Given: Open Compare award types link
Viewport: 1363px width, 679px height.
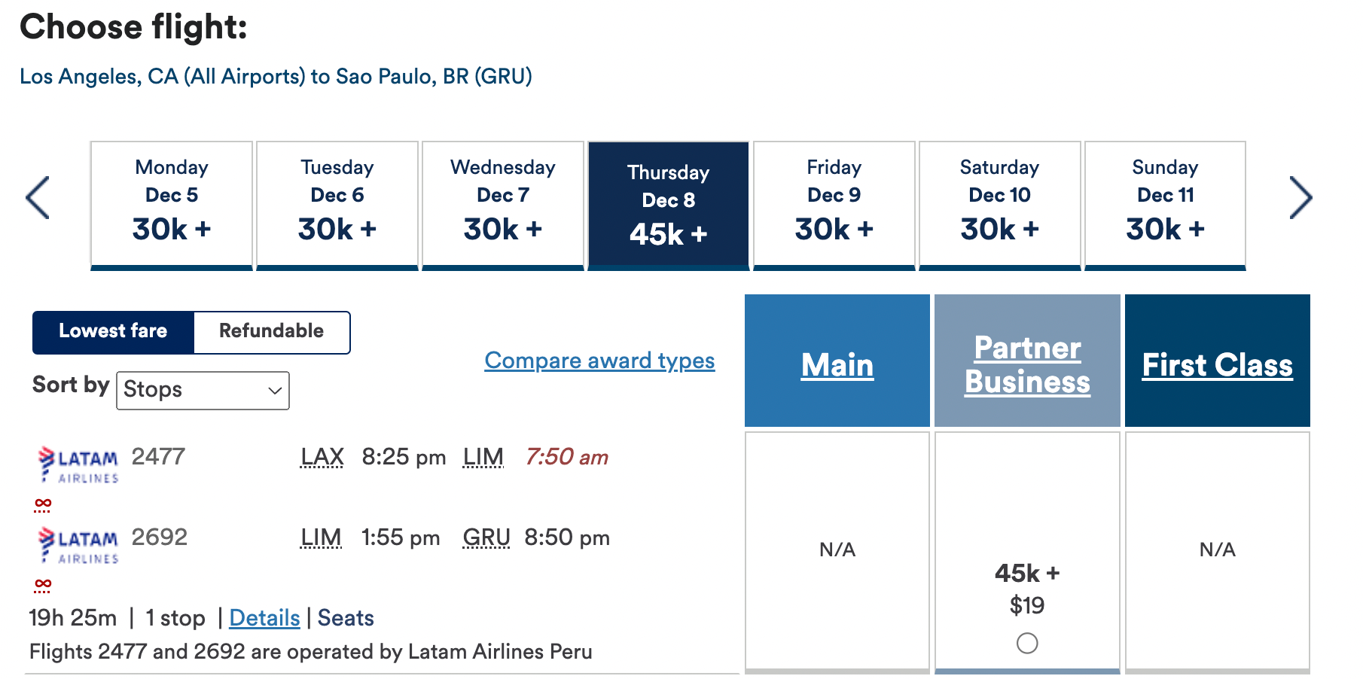Looking at the screenshot, I should [x=599, y=361].
